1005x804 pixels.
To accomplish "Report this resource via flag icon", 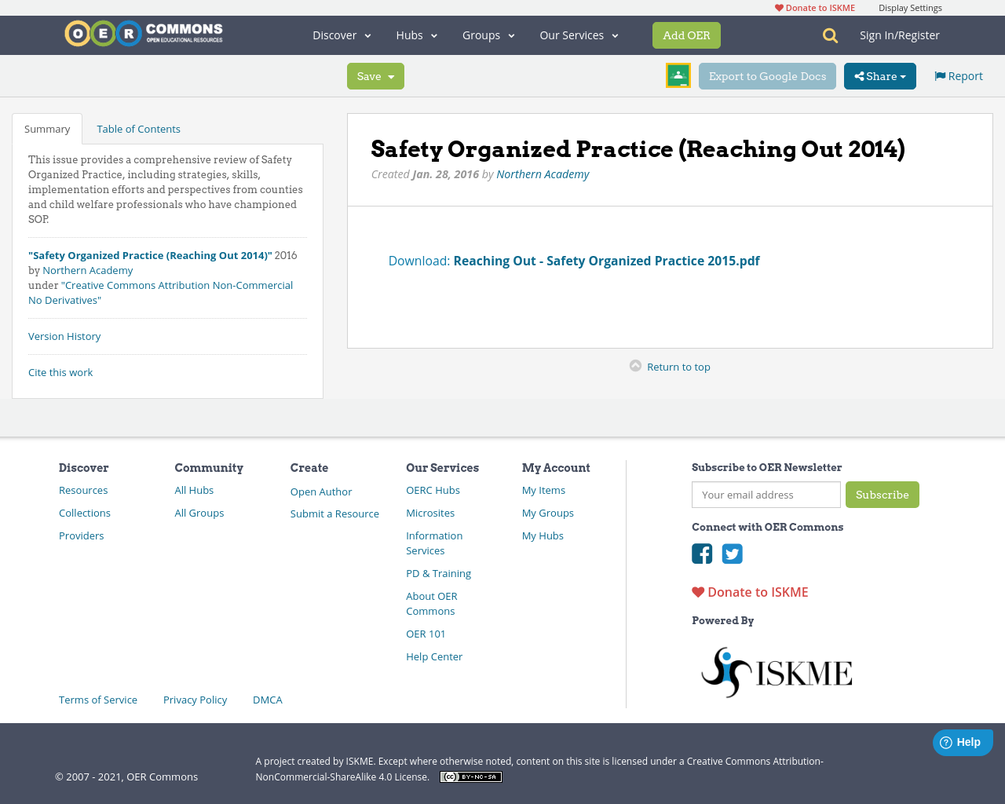I will point(958,75).
